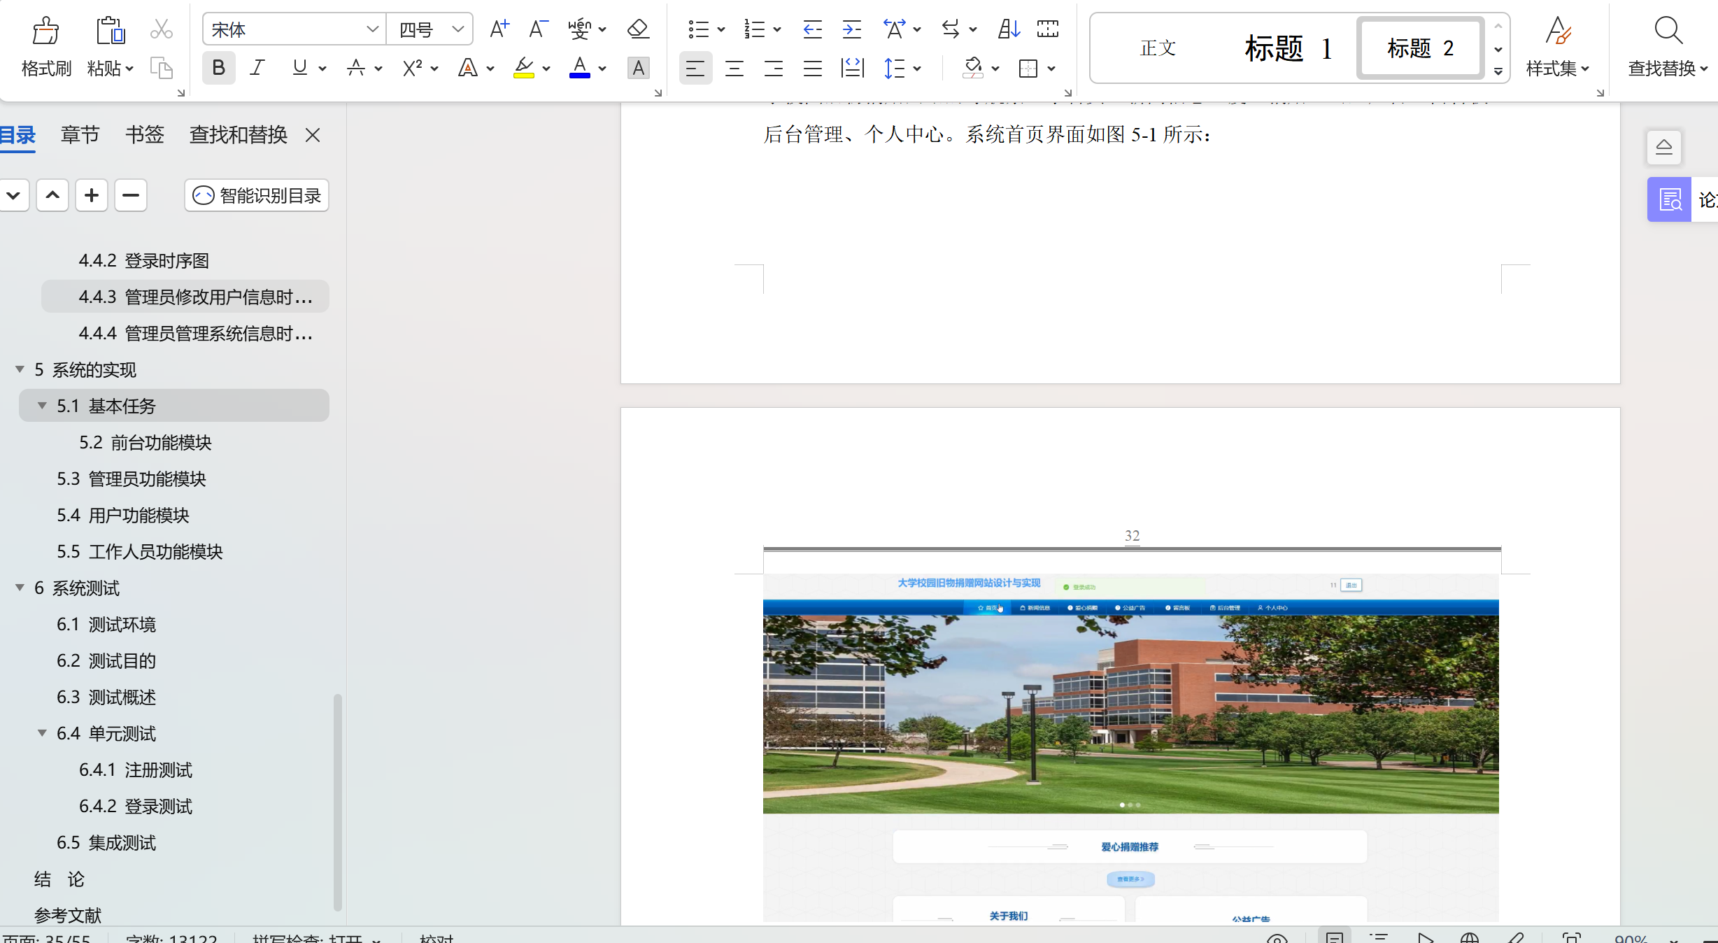The width and height of the screenshot is (1718, 943).
Task: Click the Bold formatting icon
Action: (x=218, y=69)
